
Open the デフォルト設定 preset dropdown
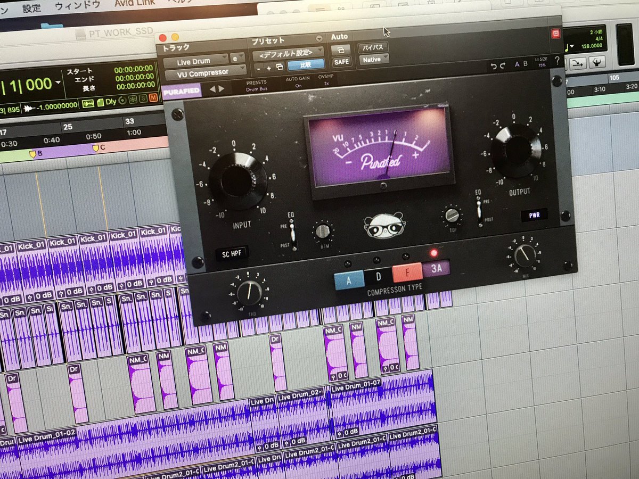pyautogui.click(x=288, y=54)
